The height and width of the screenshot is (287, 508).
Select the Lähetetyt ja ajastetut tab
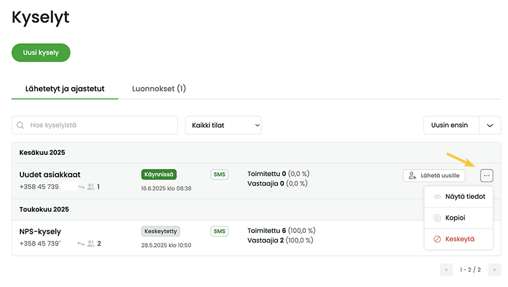point(65,89)
